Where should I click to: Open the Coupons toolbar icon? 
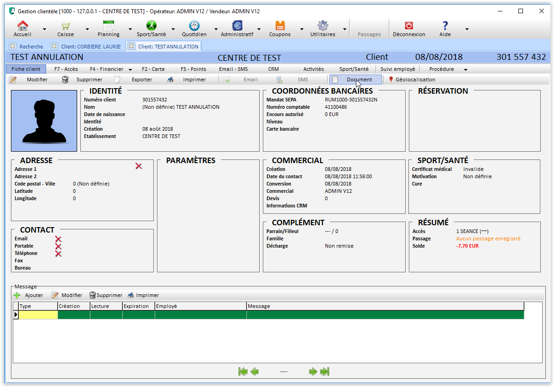point(280,26)
